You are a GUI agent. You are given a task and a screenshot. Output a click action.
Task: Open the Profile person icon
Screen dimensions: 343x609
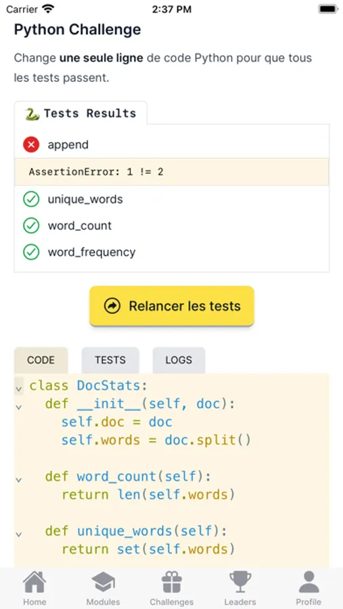(308, 582)
